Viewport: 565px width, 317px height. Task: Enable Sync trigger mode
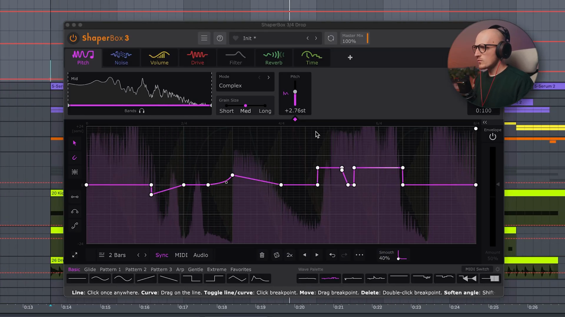pos(162,255)
